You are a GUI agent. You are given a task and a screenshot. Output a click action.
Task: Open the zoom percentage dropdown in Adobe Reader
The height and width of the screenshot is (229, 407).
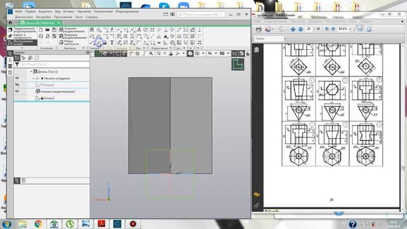[x=350, y=29]
